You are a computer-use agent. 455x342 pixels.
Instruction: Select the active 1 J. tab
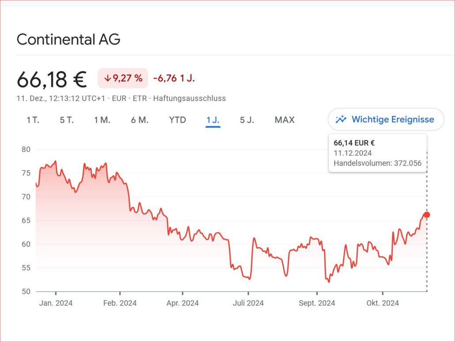pyautogui.click(x=212, y=120)
